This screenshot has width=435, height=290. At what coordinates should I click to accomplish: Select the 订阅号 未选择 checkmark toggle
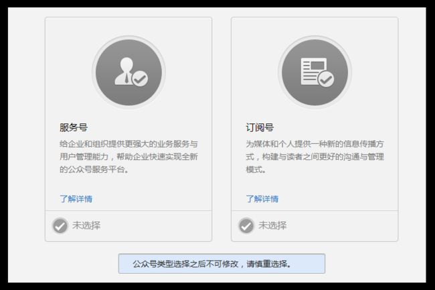click(x=246, y=226)
